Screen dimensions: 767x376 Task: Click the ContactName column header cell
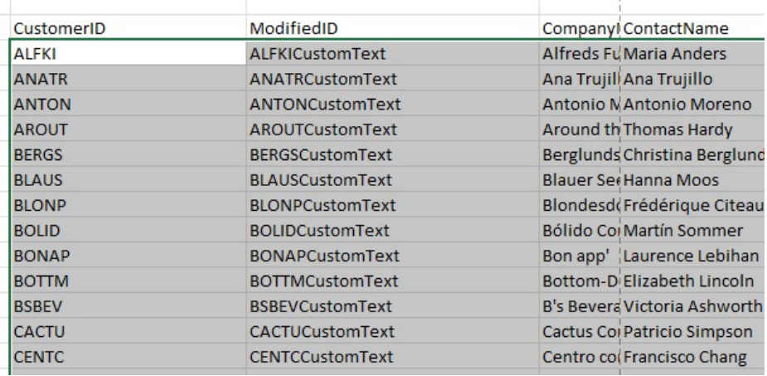click(x=693, y=28)
